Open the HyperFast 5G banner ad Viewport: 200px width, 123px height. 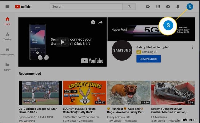pos(151,29)
